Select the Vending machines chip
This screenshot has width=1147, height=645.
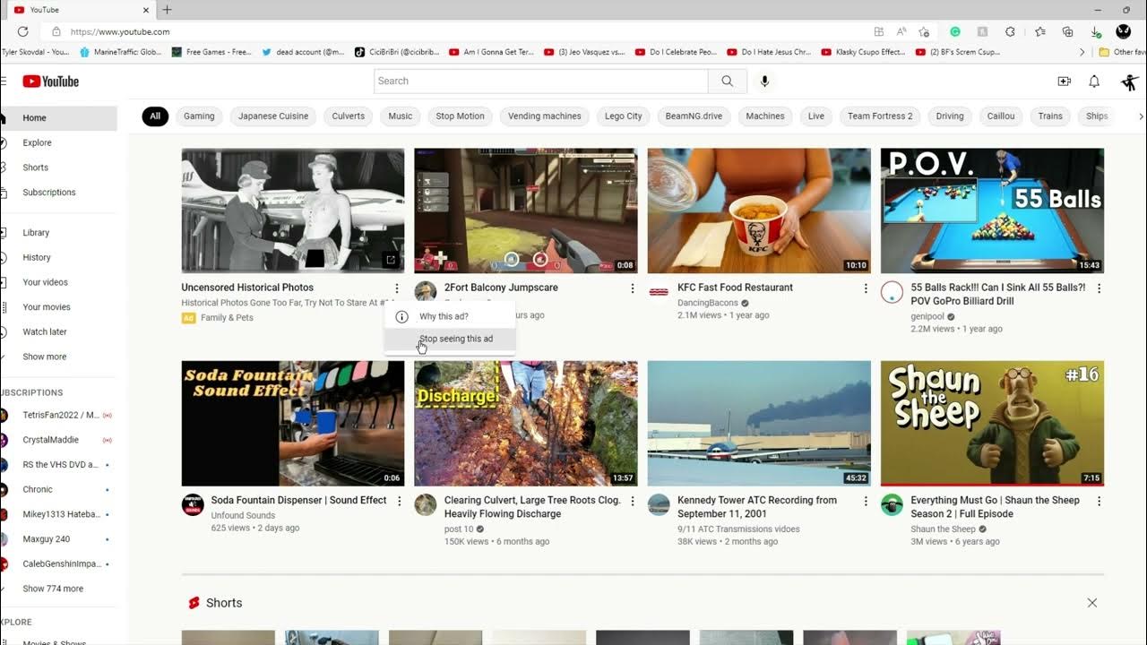(545, 116)
